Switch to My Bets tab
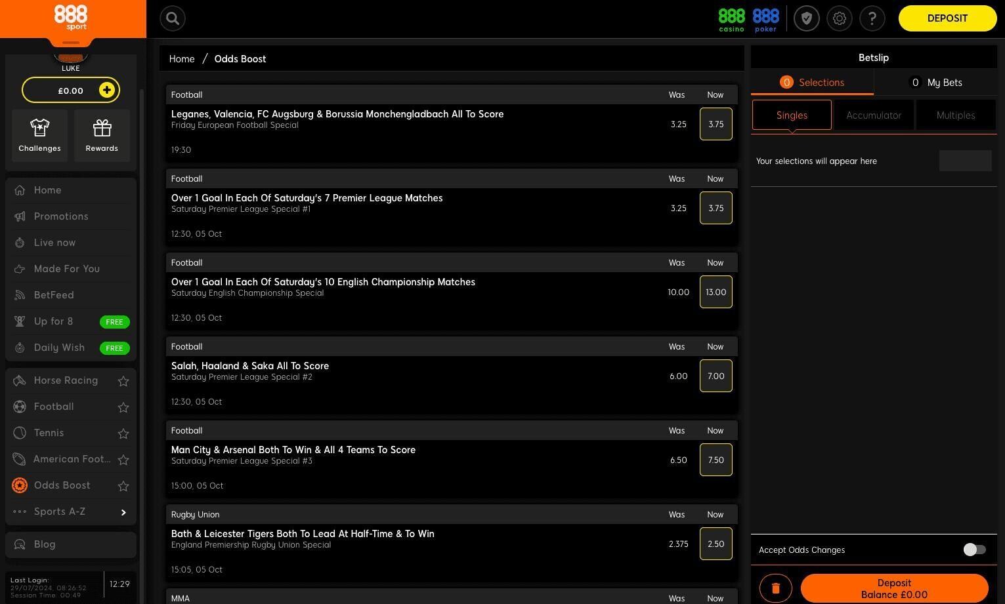The width and height of the screenshot is (1005, 604). point(935,83)
